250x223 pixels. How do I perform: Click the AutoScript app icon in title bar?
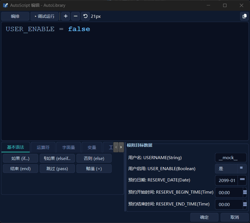pyautogui.click(x=5, y=5)
